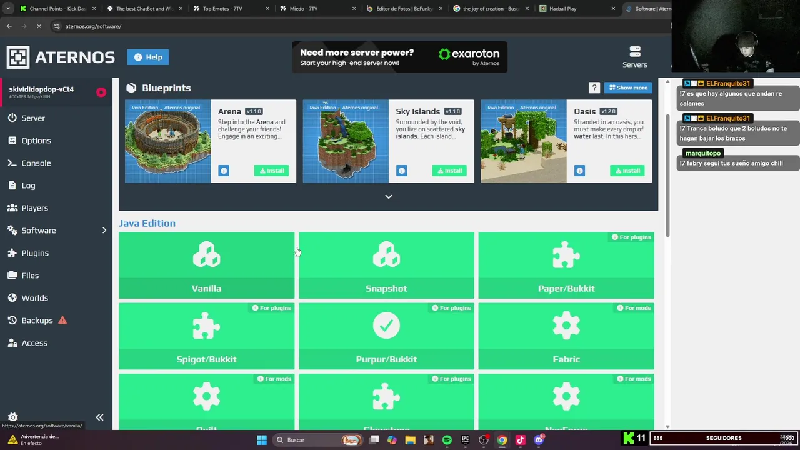
Task: Open the Oasis blueprint thumbnail
Action: pyautogui.click(x=524, y=141)
